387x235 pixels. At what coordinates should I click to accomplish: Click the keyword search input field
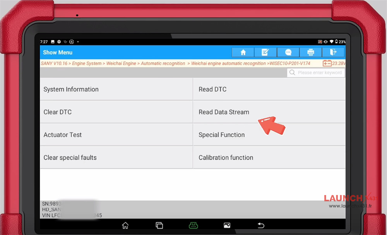click(317, 72)
